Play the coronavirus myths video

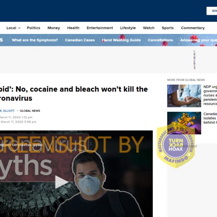(61, 182)
